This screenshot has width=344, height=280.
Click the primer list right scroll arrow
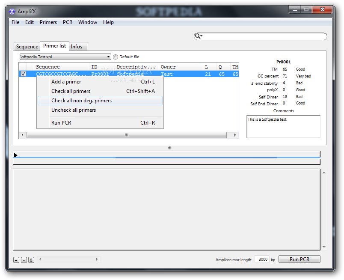point(235,135)
